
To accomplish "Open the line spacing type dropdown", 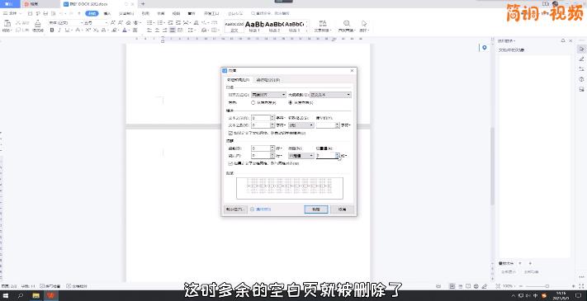I will tap(301, 156).
